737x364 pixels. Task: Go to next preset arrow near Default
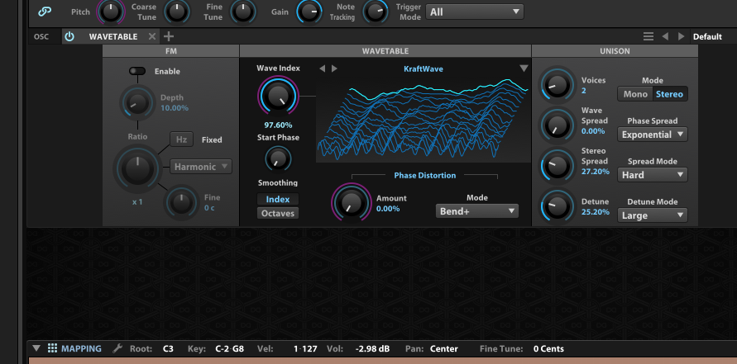681,36
